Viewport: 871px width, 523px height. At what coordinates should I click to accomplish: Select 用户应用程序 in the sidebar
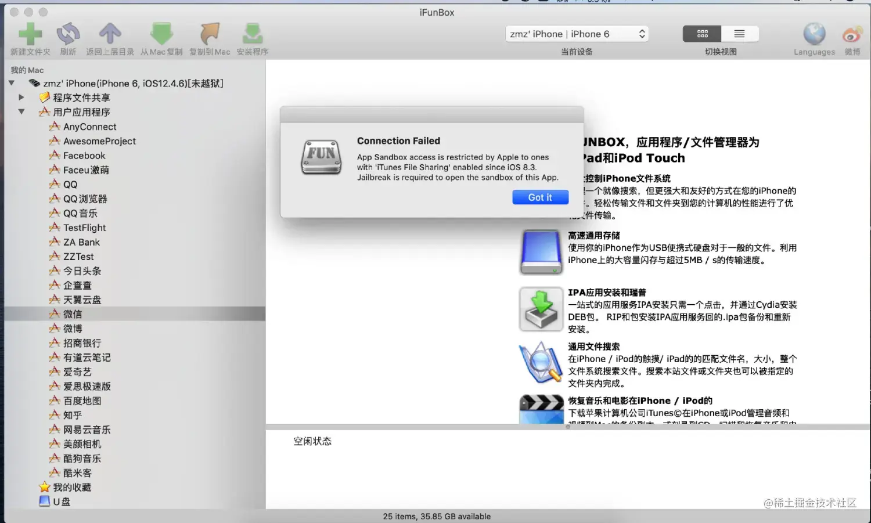click(x=81, y=112)
